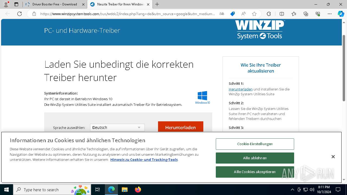Open the Favorites list icon
Screen dimensions: 347x195
coord(294,14)
